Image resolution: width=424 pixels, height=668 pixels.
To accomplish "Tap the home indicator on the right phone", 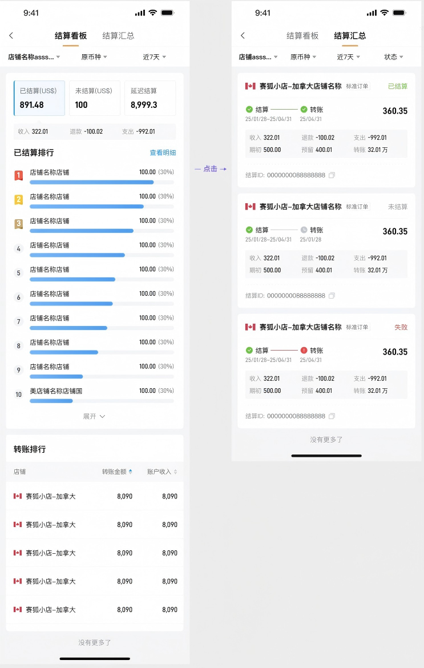I will [326, 456].
